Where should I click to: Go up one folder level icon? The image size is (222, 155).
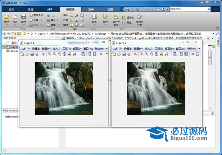(x=14, y=33)
